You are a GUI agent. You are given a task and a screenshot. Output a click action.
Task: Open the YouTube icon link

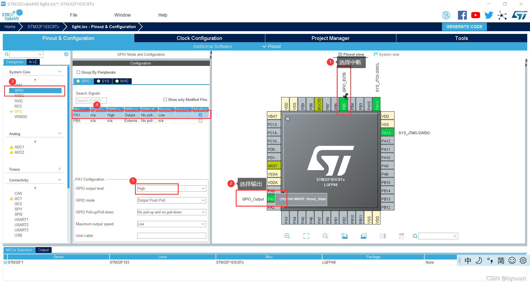click(x=475, y=15)
